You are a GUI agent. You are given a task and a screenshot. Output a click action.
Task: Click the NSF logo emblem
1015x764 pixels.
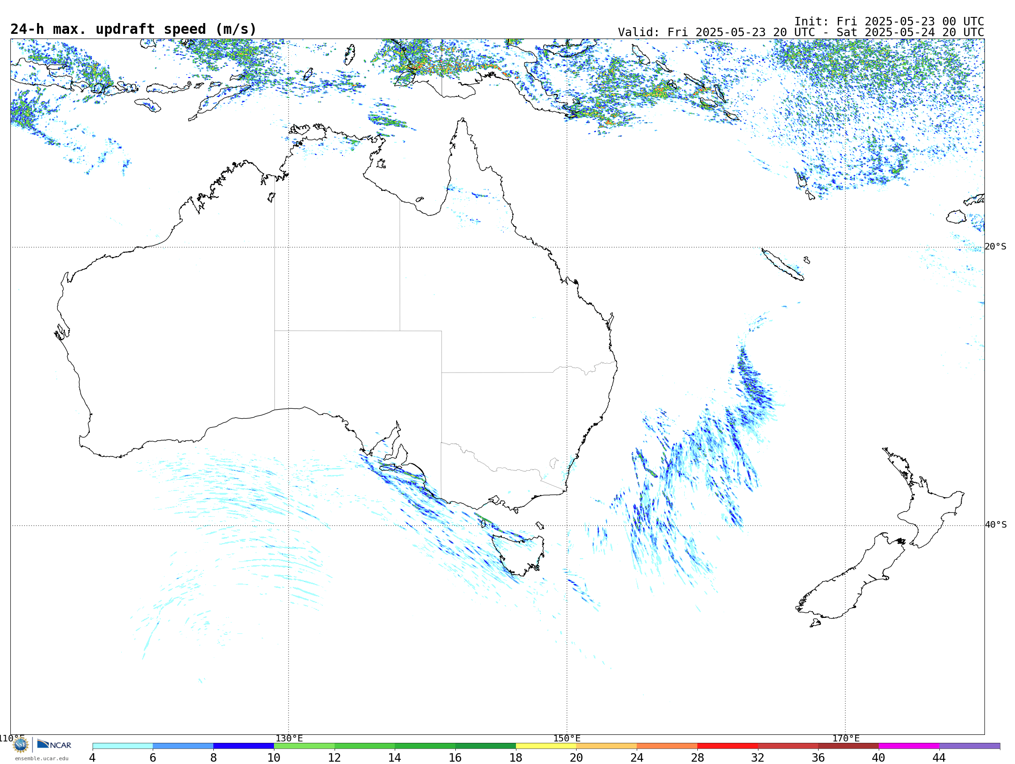click(21, 745)
